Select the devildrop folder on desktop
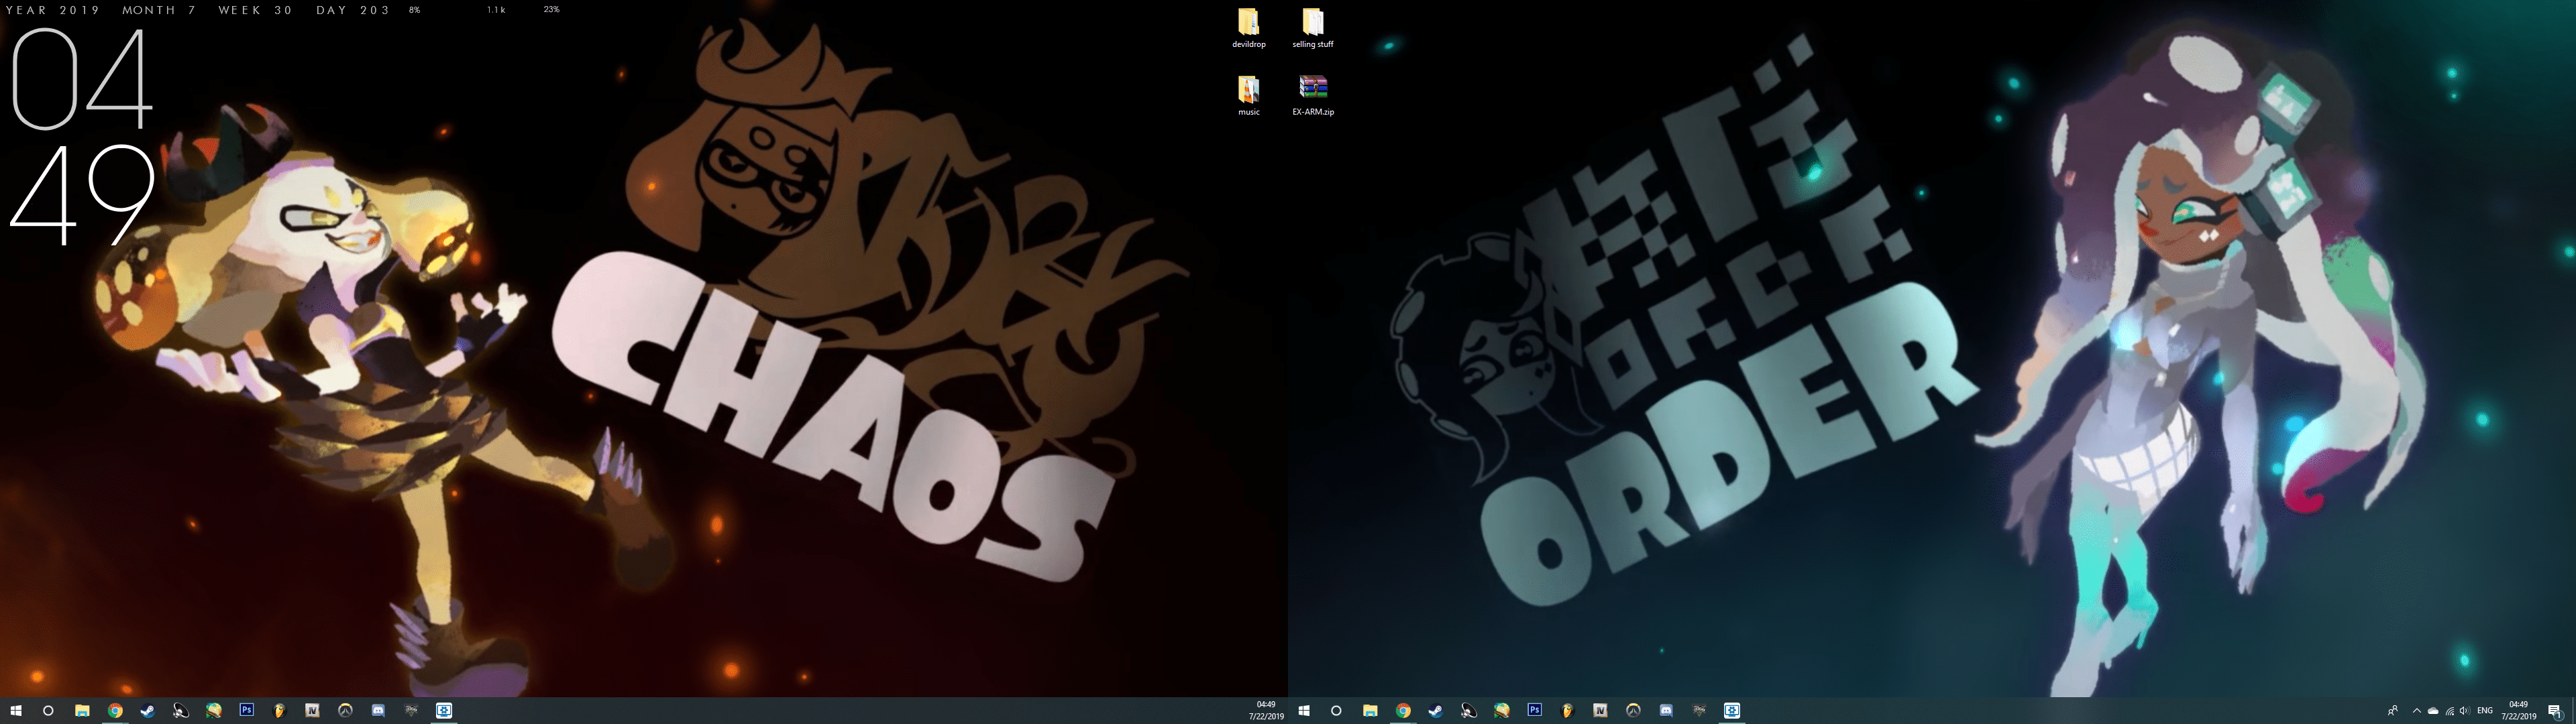Image resolution: width=2576 pixels, height=724 pixels. (1249, 28)
